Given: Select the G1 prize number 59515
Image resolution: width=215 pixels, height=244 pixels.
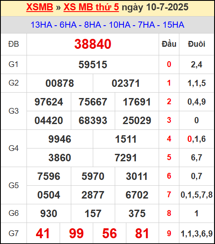Looking at the screenshot, I should pyautogui.click(x=93, y=65).
